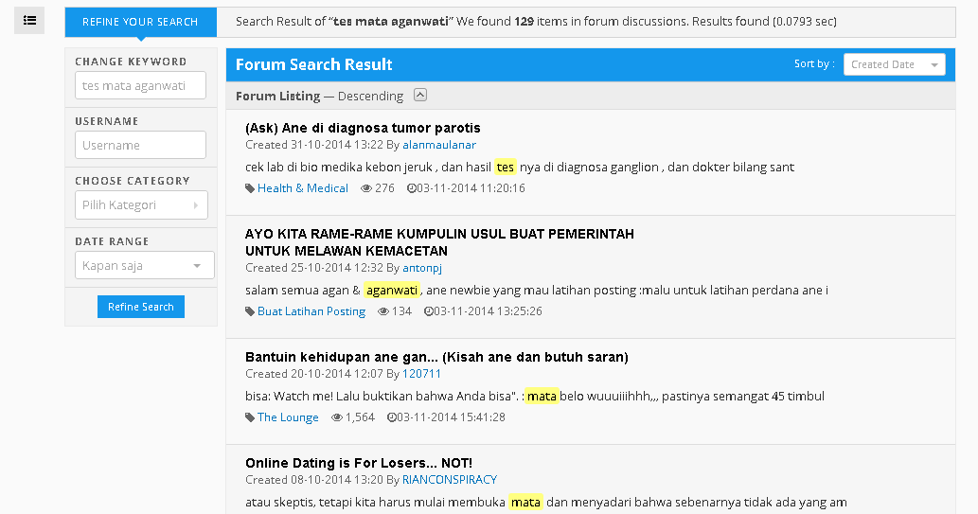This screenshot has height=514, width=978.
Task: Click highlighted word 'mata' in Bantuin kehidupan result
Action: coord(542,396)
